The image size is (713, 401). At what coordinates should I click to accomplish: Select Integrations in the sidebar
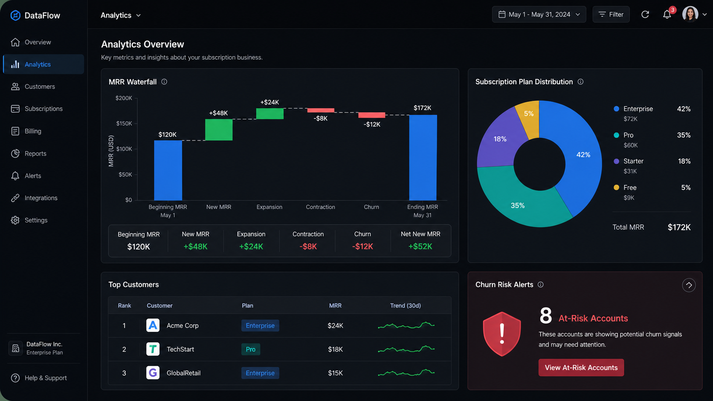(43, 198)
